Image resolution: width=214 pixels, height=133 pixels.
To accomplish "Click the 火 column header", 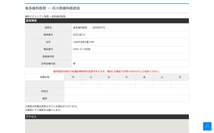I will pyautogui.click(x=91, y=77).
